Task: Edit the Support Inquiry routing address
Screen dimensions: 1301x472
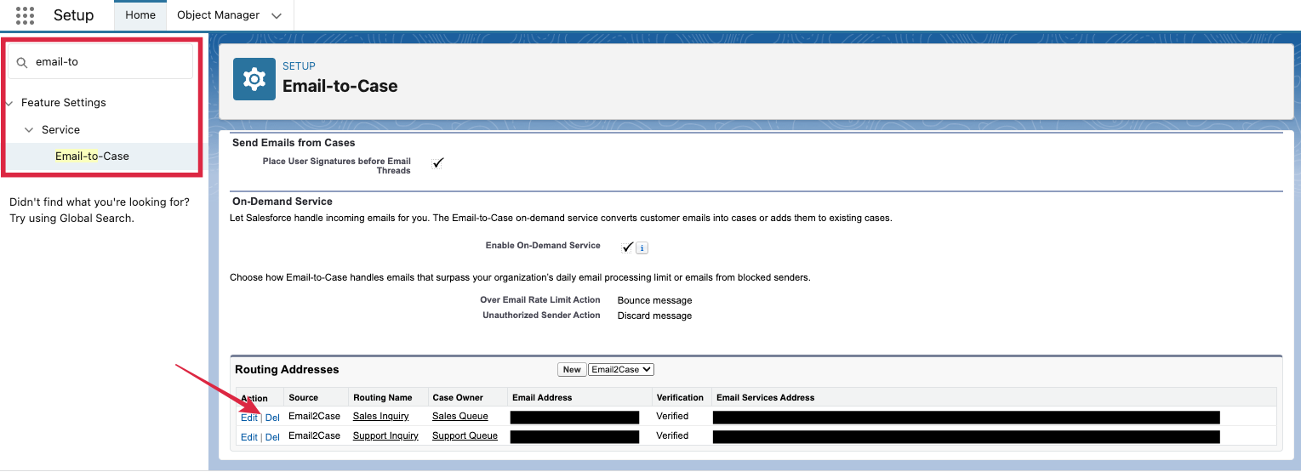Action: pos(249,437)
